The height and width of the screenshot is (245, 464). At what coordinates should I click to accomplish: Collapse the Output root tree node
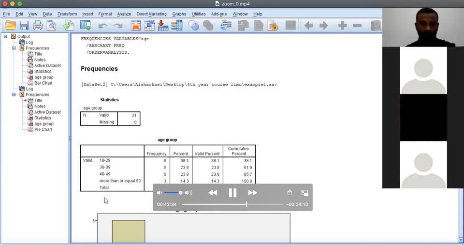click(x=5, y=37)
